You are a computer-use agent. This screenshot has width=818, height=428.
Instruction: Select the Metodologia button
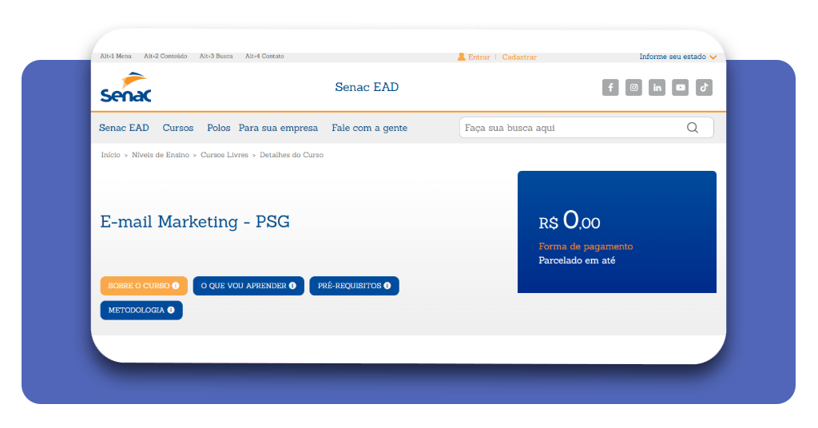click(141, 310)
